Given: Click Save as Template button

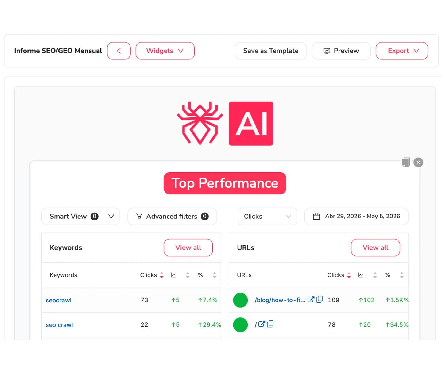Looking at the screenshot, I should click(x=271, y=51).
